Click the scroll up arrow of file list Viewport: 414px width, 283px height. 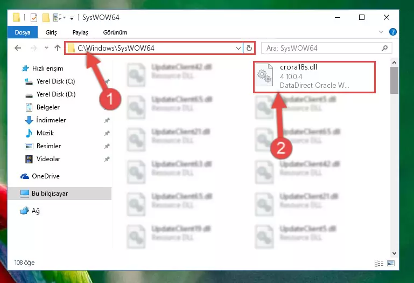(394, 63)
